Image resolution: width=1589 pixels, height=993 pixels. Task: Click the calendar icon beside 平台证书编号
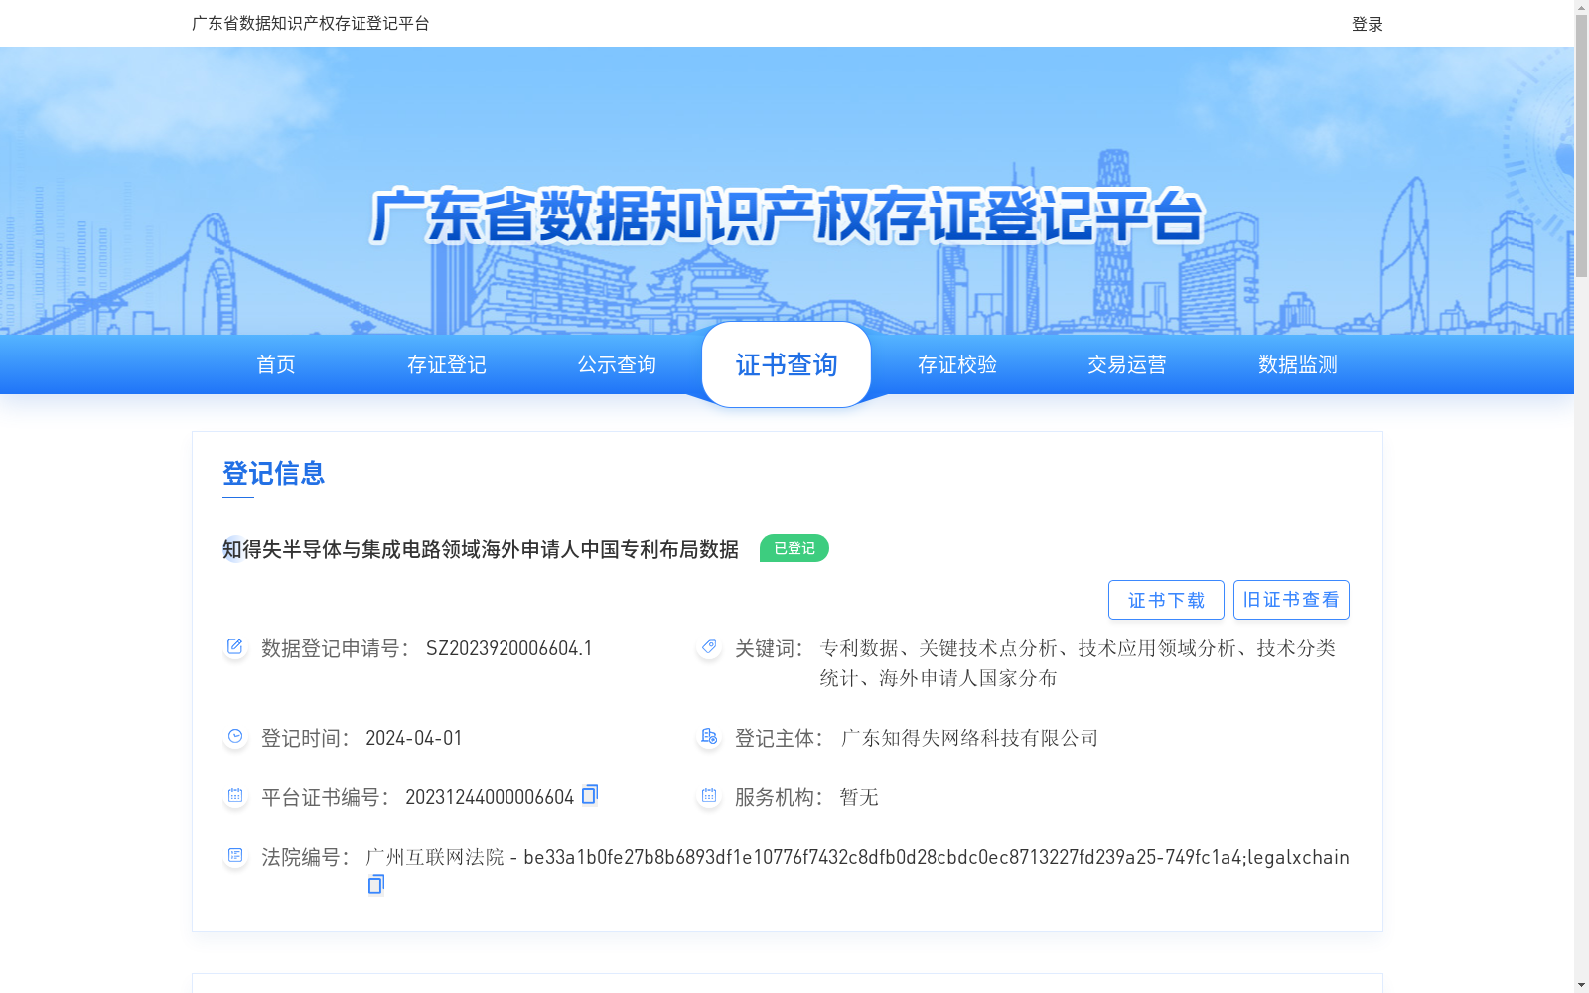[x=235, y=796]
